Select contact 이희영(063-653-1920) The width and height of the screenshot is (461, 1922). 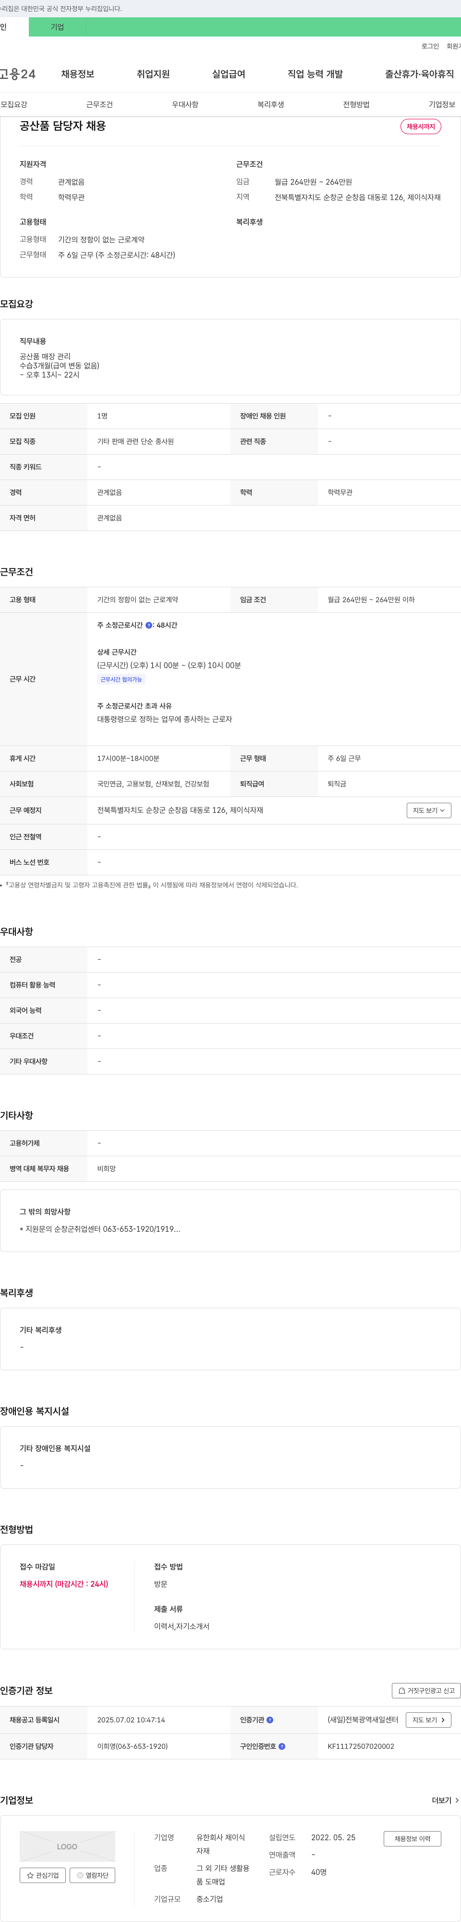[133, 1746]
